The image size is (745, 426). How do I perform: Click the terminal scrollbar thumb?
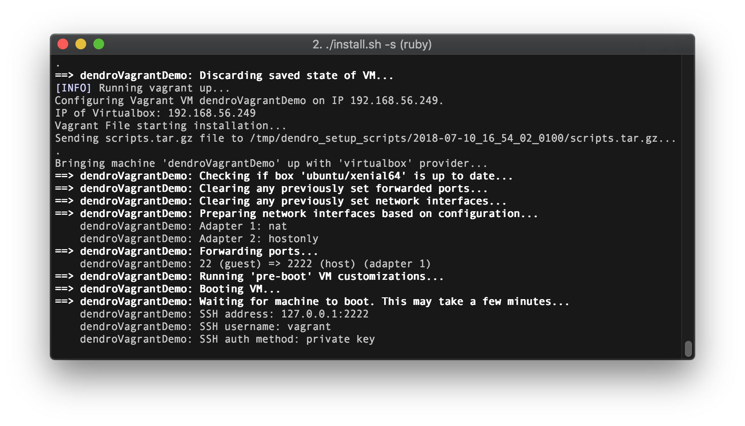pos(688,349)
